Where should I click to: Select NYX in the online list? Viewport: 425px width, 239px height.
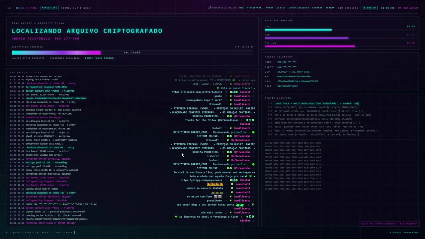pyautogui.click(x=241, y=8)
